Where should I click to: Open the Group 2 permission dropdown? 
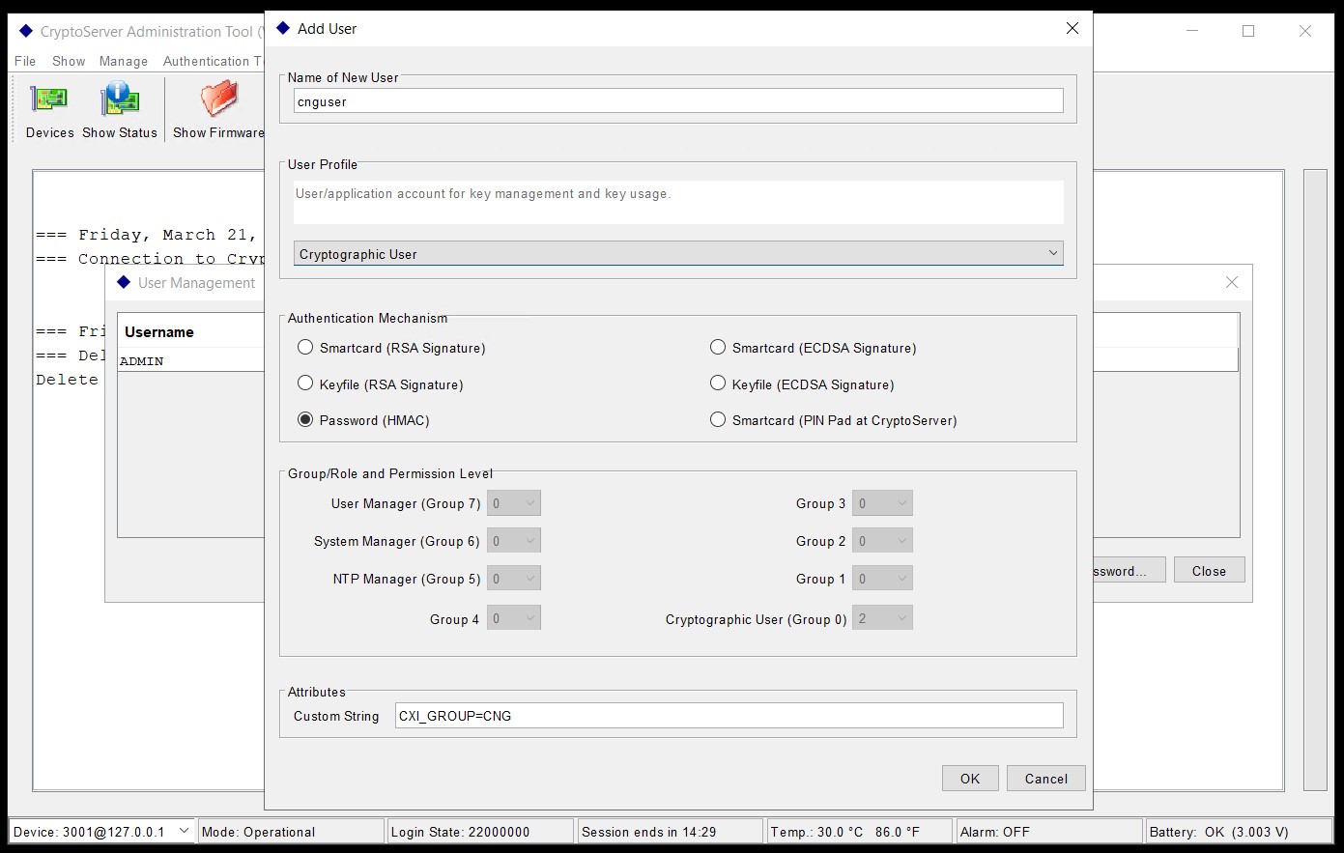pos(882,541)
